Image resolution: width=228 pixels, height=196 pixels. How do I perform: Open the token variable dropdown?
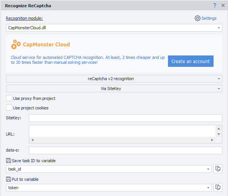coord(208,187)
